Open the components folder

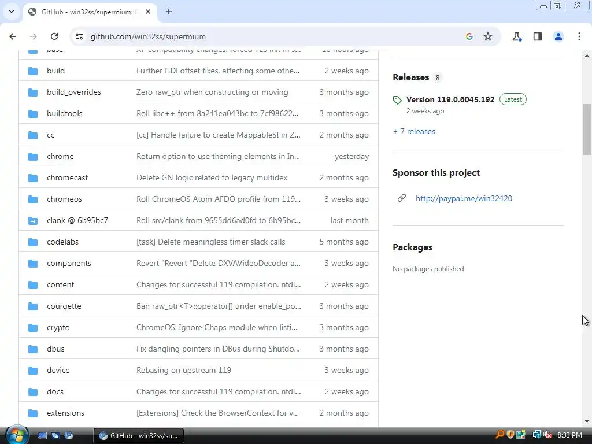pos(69,263)
